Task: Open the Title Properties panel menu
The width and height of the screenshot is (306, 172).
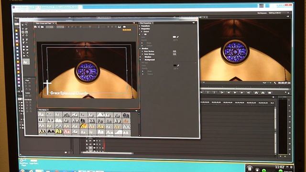Action: 193,23
